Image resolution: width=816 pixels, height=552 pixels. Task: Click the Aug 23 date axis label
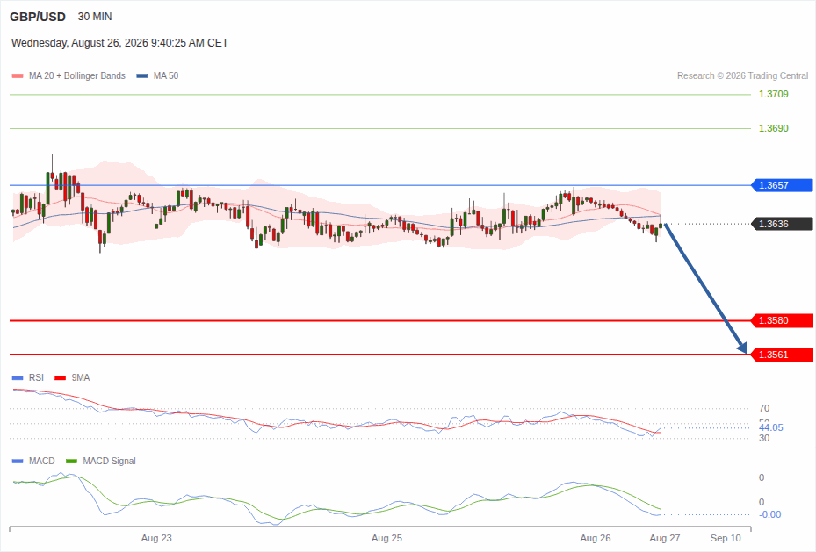click(156, 539)
